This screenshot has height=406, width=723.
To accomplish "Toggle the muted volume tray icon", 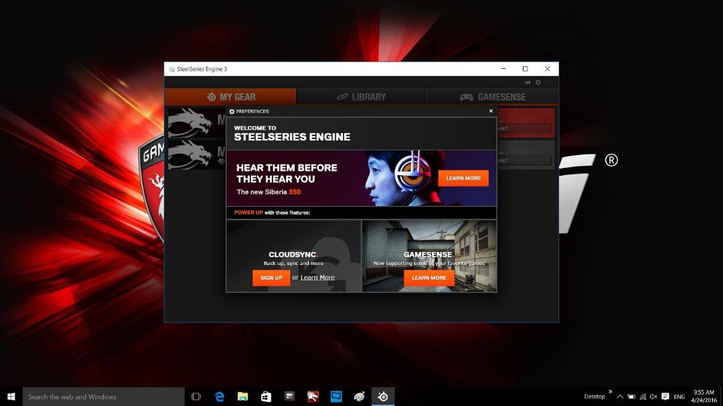I will [653, 397].
